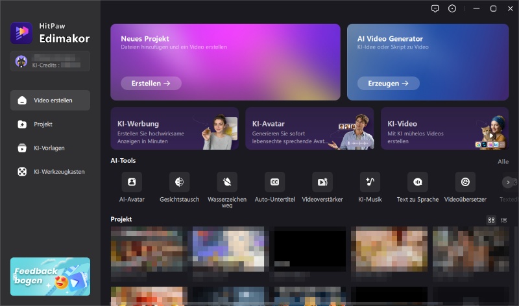Open the KI-Werbung card

(175, 128)
